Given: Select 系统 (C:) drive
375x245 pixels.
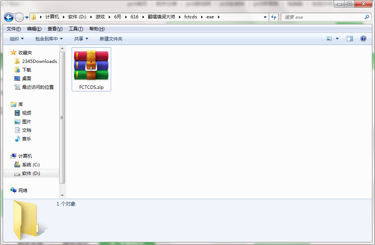Looking at the screenshot, I should pyautogui.click(x=30, y=164).
